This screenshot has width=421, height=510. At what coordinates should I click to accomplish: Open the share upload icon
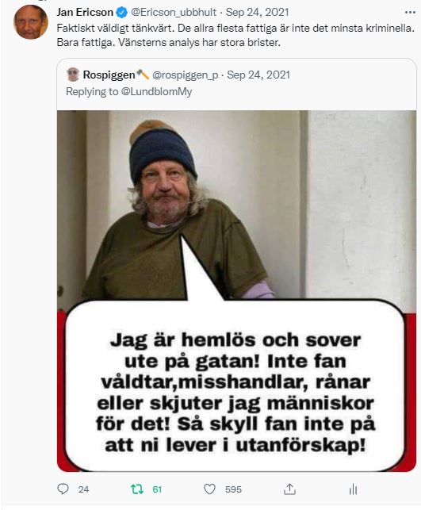289,489
